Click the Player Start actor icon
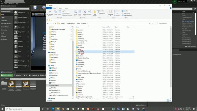Image resolution: width=197 pixels, height=111 pixels. [x=16, y=32]
